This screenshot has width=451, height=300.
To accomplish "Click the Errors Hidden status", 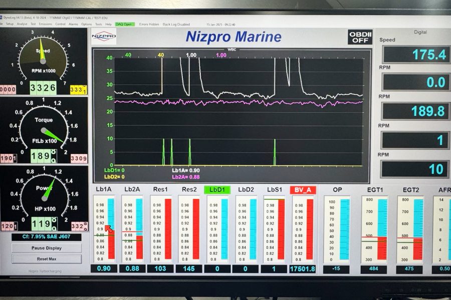I will pos(149,24).
